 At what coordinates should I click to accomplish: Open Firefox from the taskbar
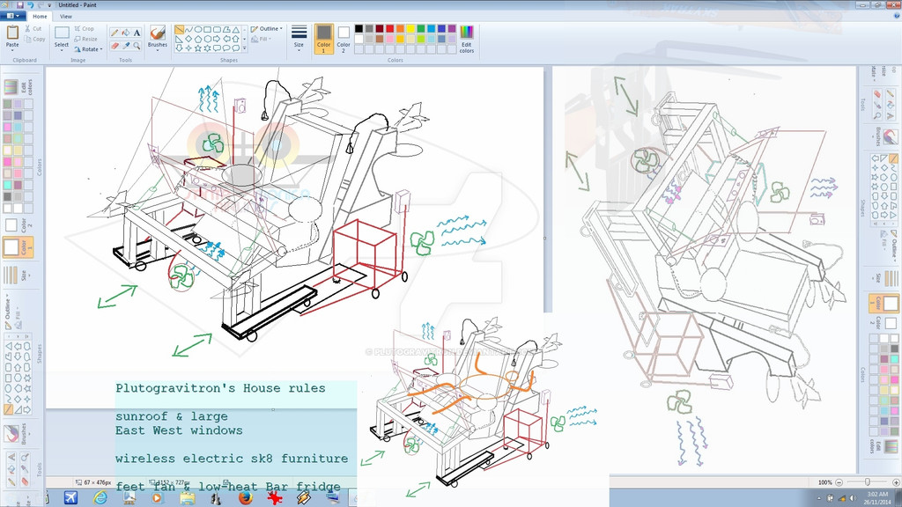click(x=246, y=497)
